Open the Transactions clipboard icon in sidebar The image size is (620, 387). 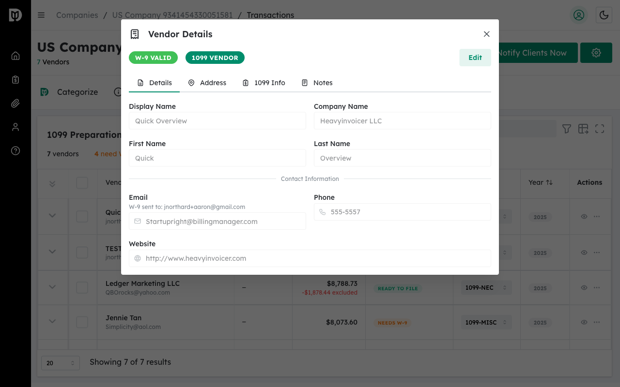pos(15,79)
